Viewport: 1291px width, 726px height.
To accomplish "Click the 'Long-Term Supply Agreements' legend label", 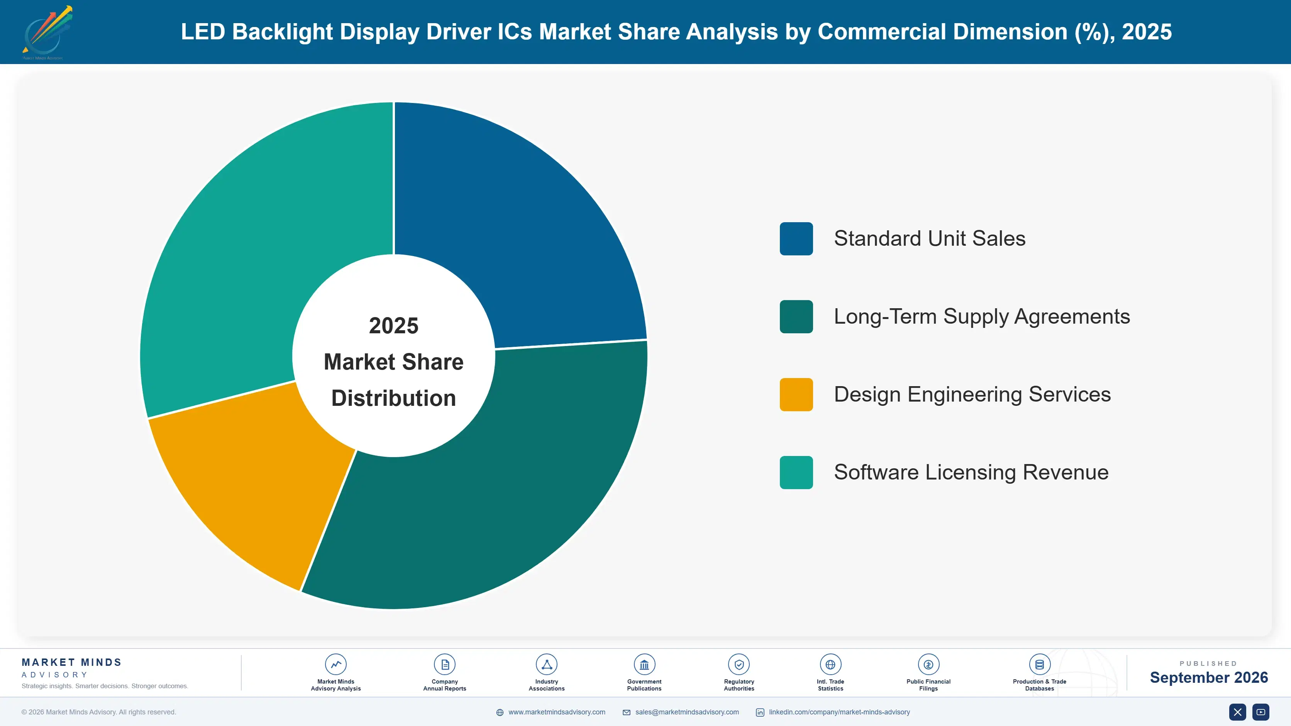I will 982,316.
